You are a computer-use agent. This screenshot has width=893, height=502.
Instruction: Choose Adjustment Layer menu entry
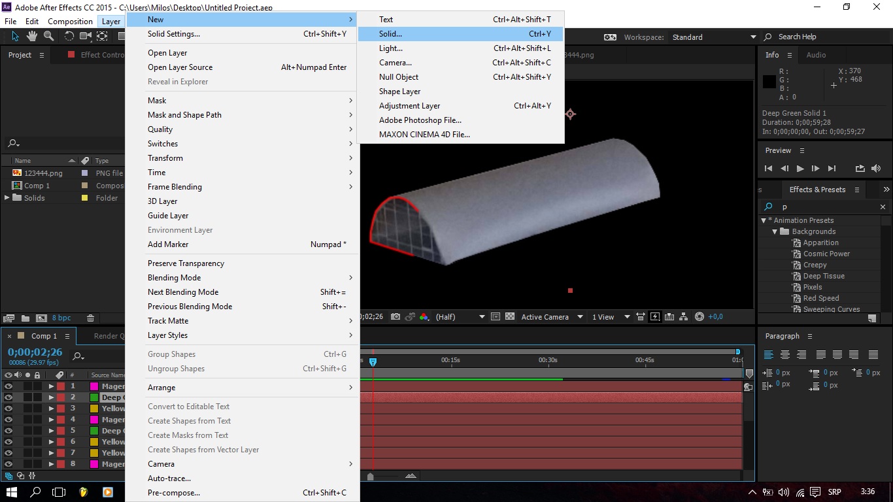pyautogui.click(x=460, y=106)
